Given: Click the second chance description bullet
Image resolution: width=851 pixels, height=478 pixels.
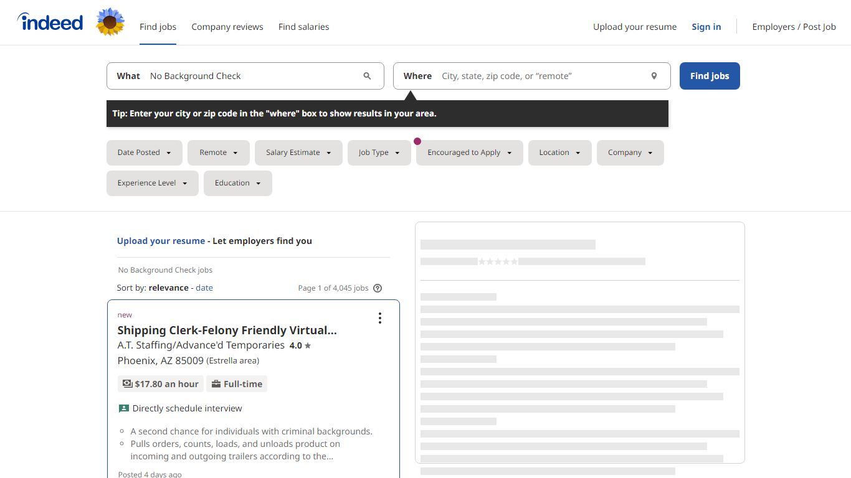Looking at the screenshot, I should [x=251, y=431].
